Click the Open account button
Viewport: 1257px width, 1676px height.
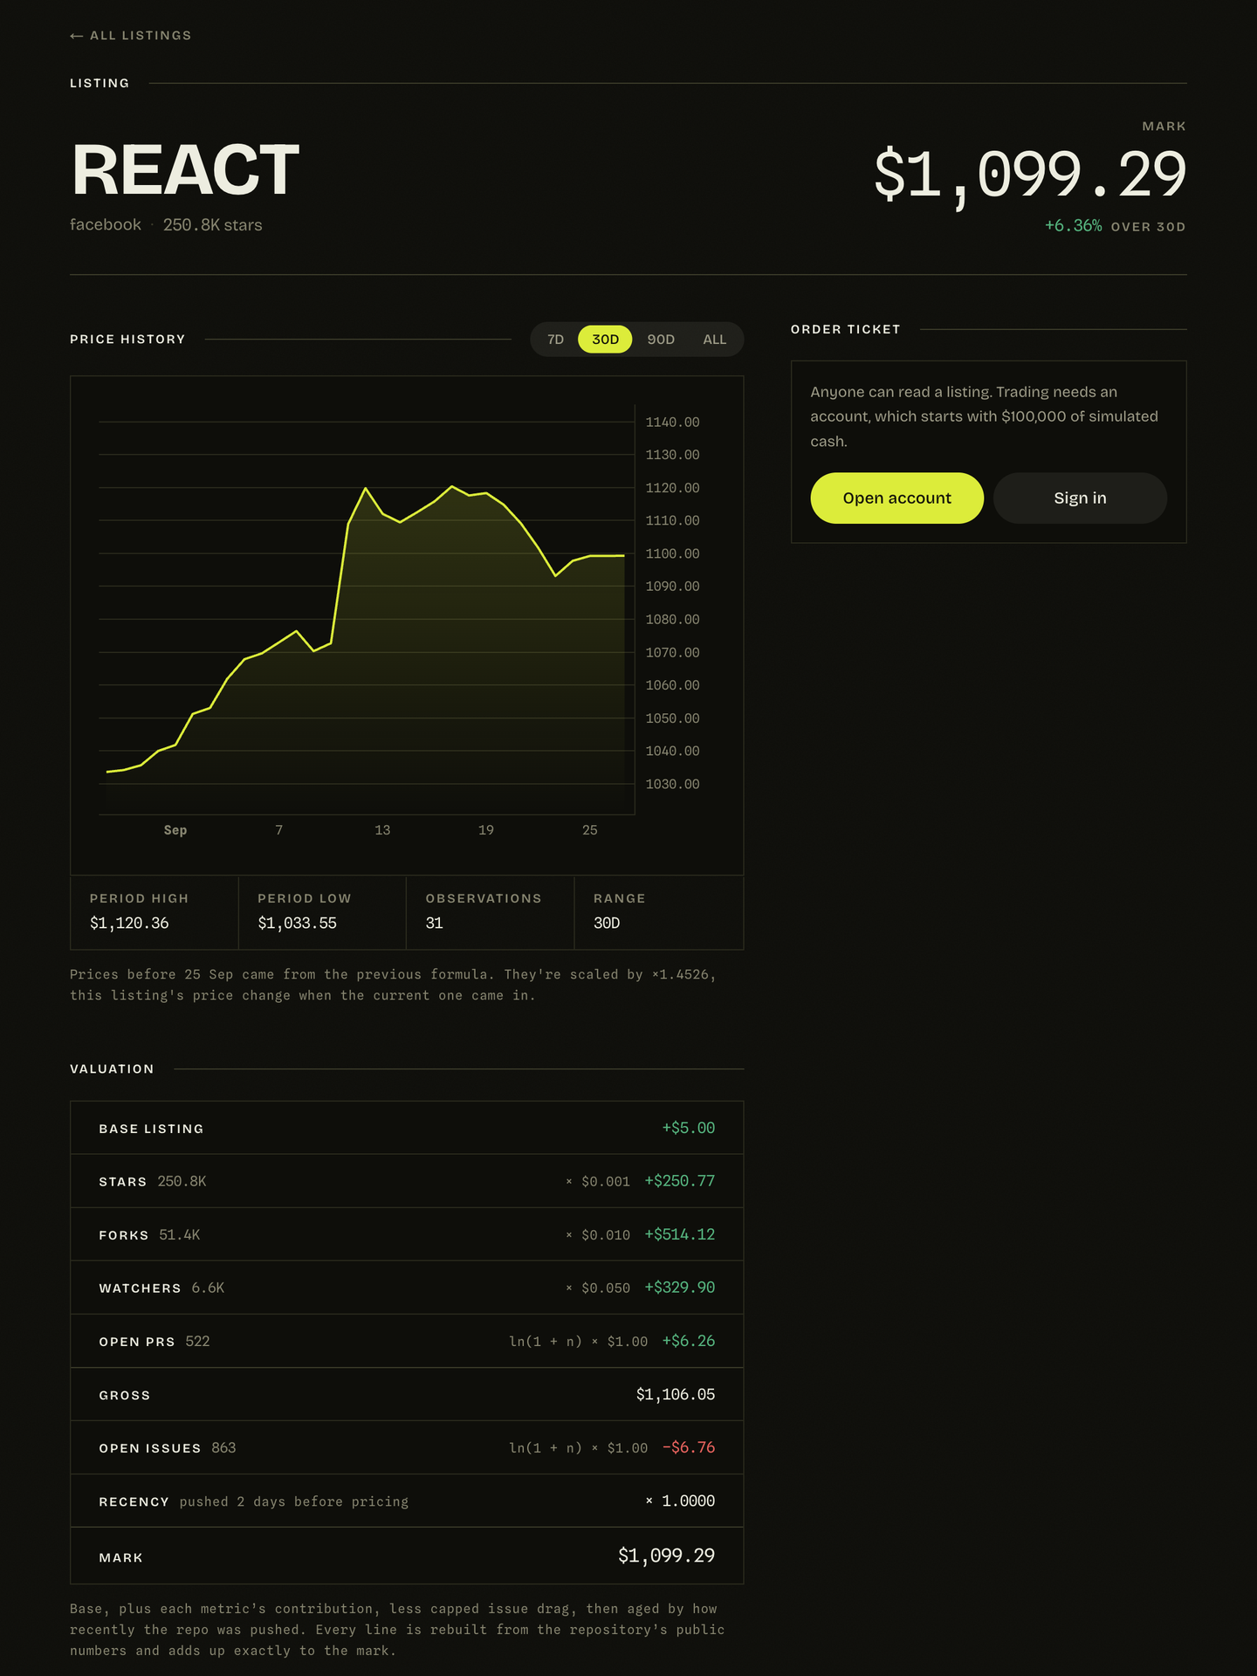click(x=896, y=498)
